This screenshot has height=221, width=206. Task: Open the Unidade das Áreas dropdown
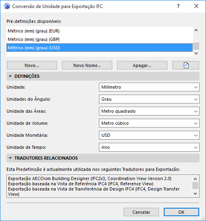[149, 111]
